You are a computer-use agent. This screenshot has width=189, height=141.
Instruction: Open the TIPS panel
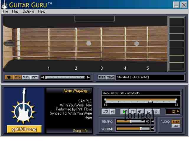click(102, 77)
